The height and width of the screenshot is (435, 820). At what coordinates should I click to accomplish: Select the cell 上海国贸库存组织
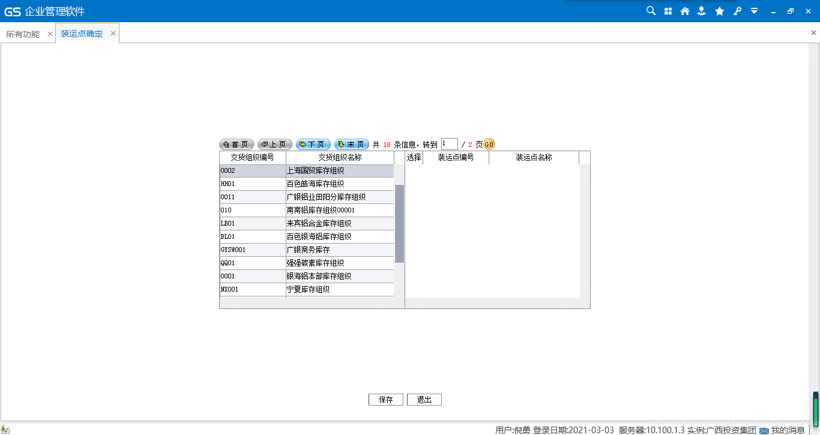(x=340, y=171)
